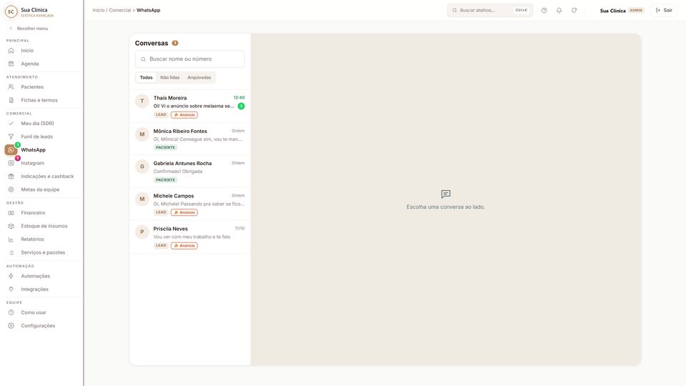
Task: Click the Funil de leads funnel icon
Action: coord(11,136)
